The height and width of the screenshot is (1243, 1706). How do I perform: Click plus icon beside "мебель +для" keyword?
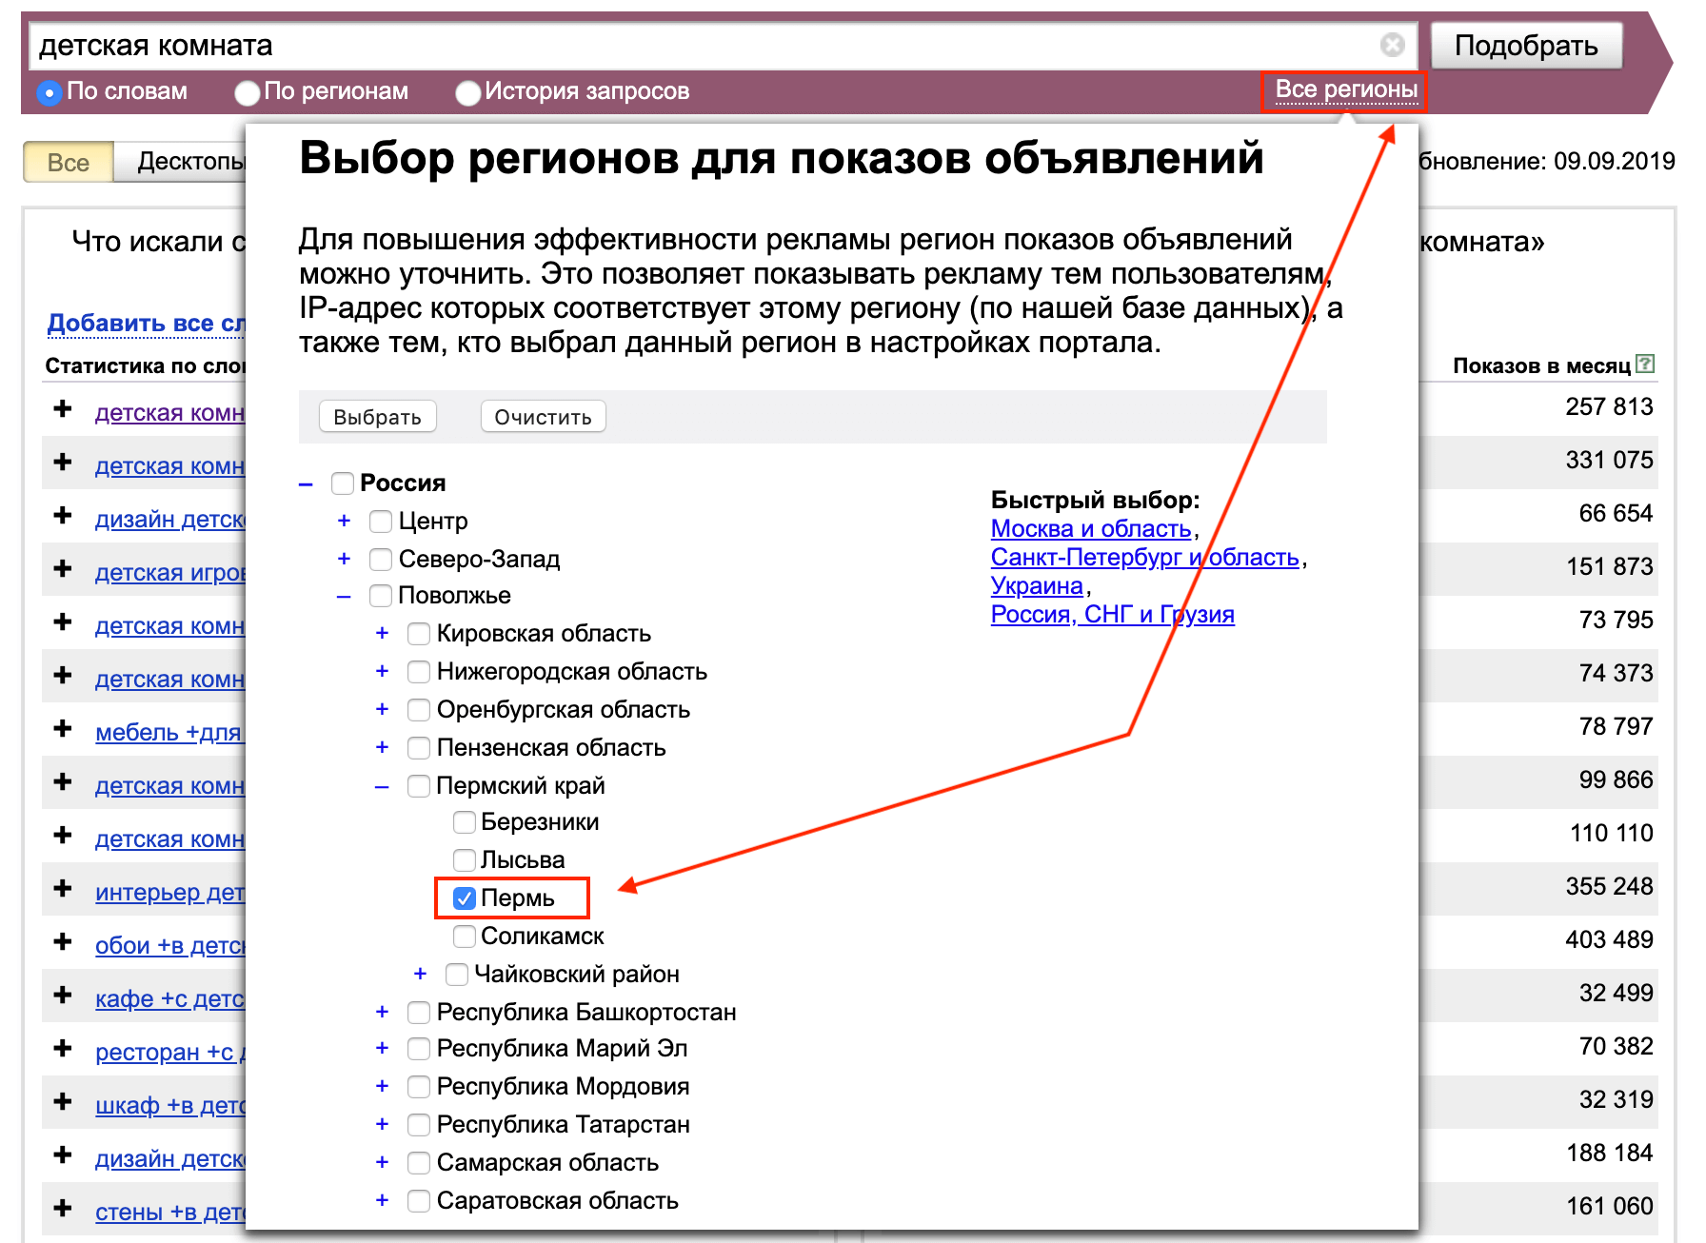click(62, 730)
